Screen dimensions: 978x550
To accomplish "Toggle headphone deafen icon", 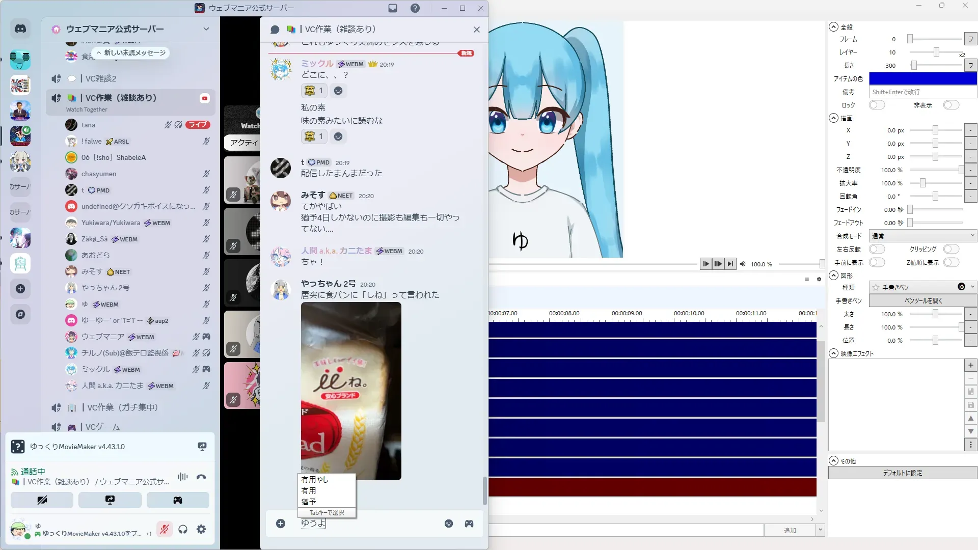I will [183, 530].
